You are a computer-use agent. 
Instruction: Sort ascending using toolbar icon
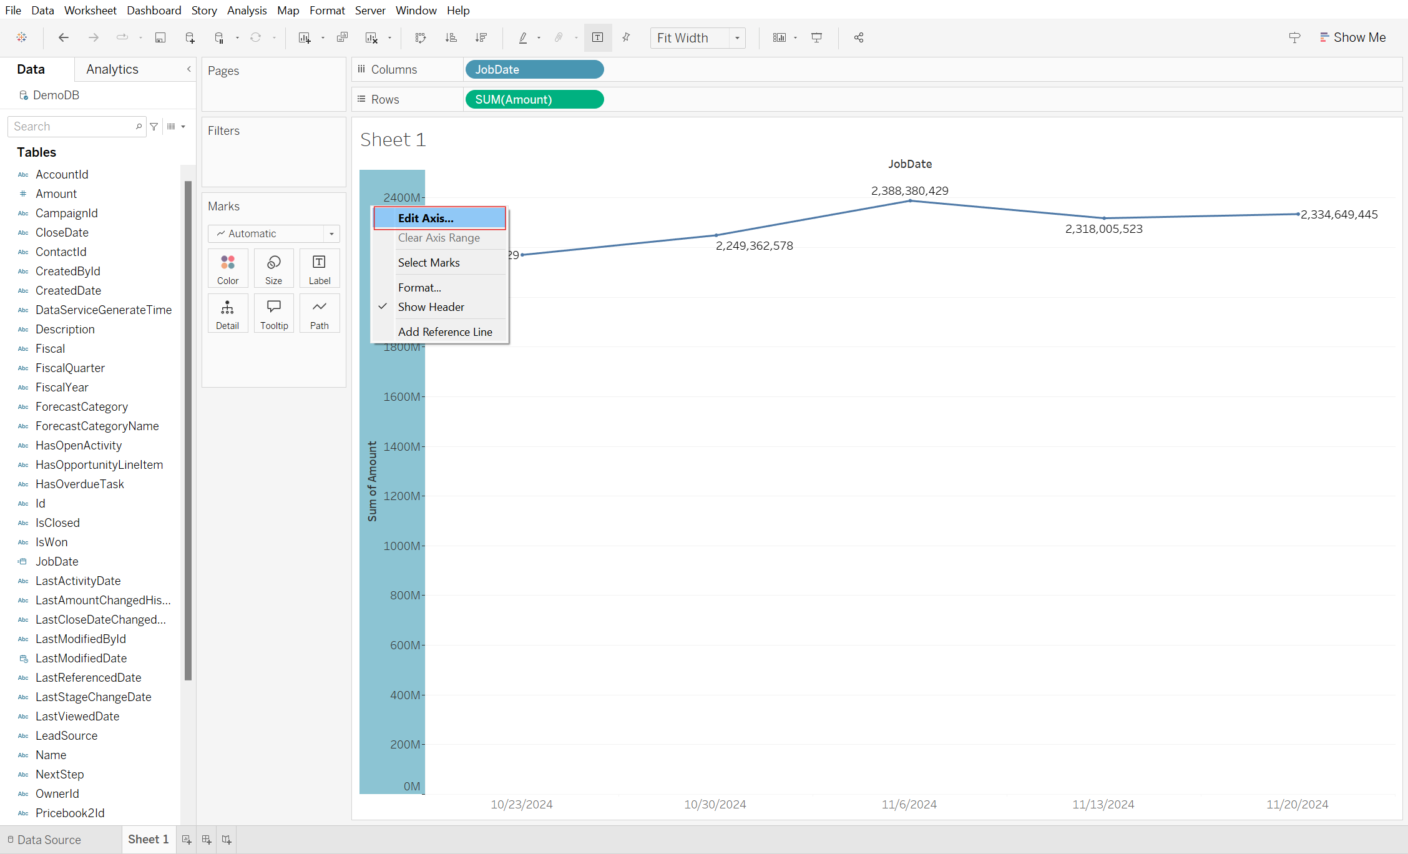(451, 37)
